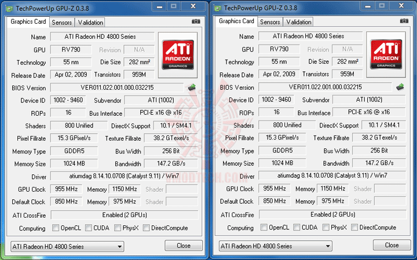Open the GPU selection dropdown in left window
Image resolution: width=417 pixels, height=260 pixels.
67,247
